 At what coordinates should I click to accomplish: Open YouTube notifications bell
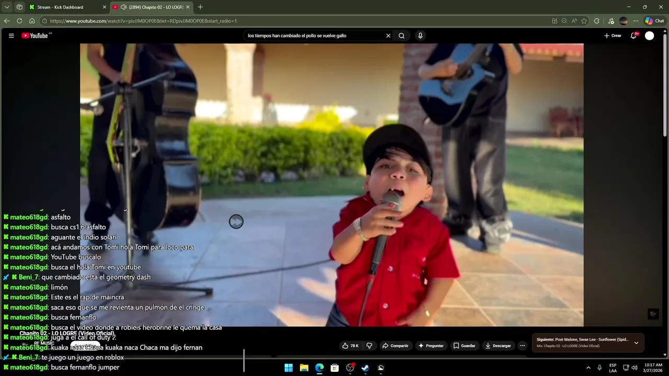(x=633, y=36)
